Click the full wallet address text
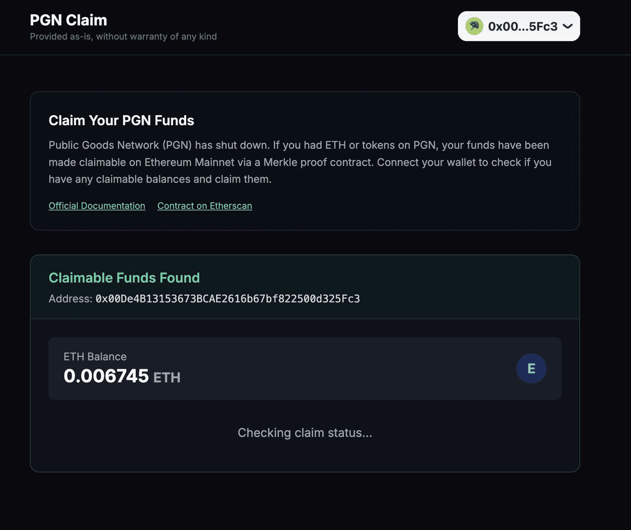Viewport: 631px width, 530px height. (x=228, y=299)
